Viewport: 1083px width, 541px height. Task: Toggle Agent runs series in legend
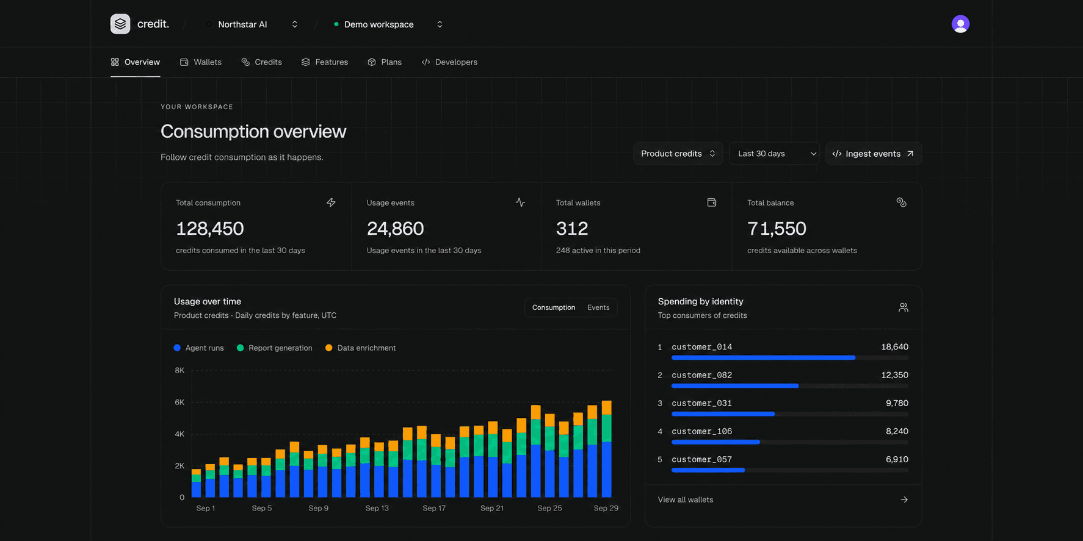(x=198, y=348)
